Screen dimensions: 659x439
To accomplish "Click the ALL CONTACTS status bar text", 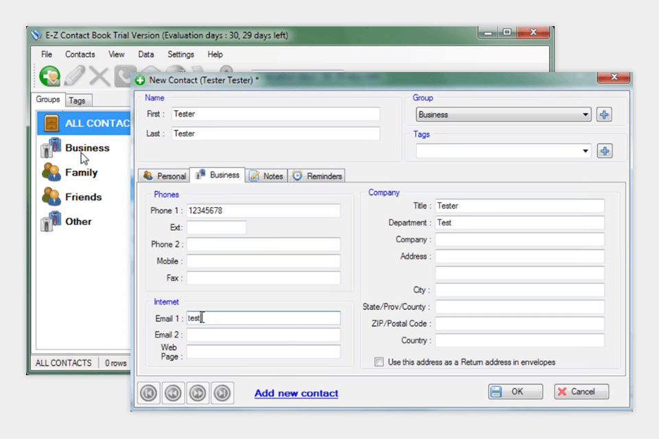I will [x=63, y=363].
